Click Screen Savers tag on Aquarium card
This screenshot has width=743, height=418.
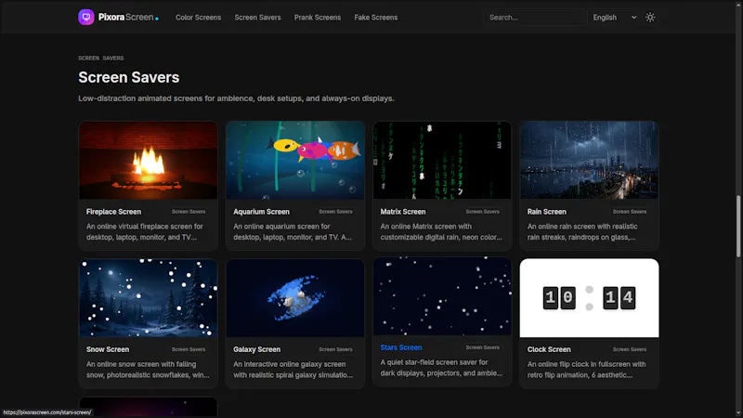tap(335, 212)
